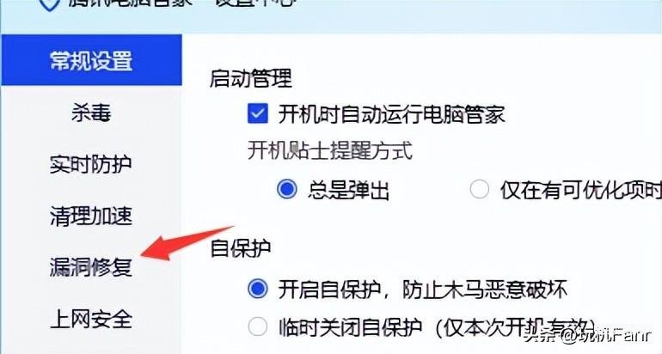
Task: Choose the 仅在有可优化项时 radio option
Action: coord(480,189)
